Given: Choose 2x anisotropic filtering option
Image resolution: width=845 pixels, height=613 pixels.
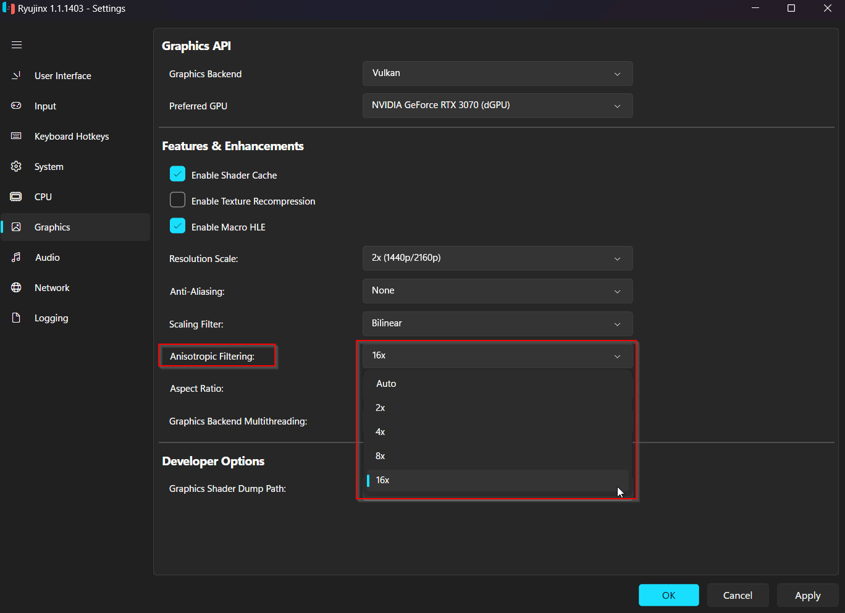Looking at the screenshot, I should click(498, 408).
